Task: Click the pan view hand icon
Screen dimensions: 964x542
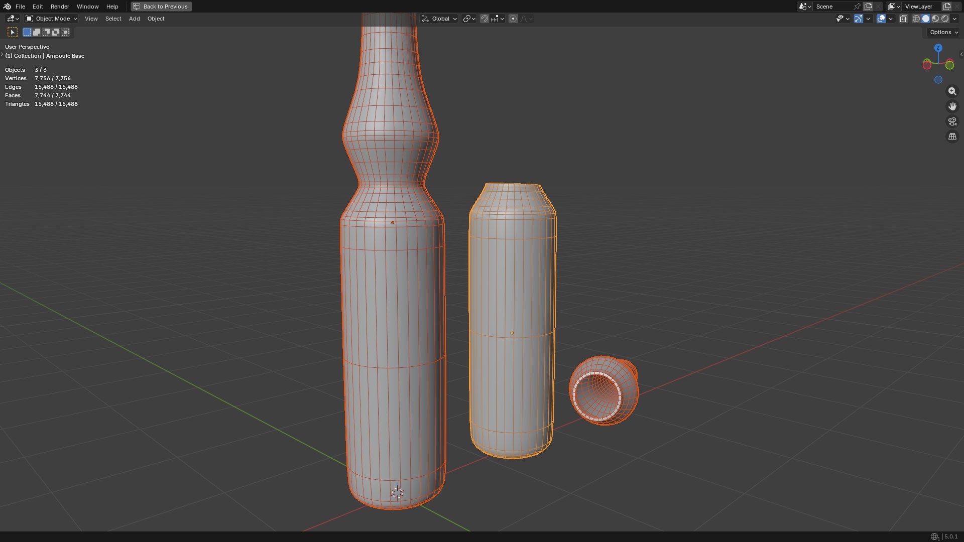Action: point(952,106)
